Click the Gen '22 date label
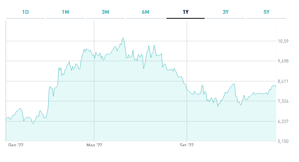299x162 pixels. click(16, 145)
